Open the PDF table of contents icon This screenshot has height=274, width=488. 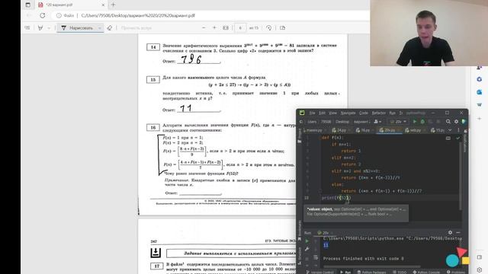27,28
